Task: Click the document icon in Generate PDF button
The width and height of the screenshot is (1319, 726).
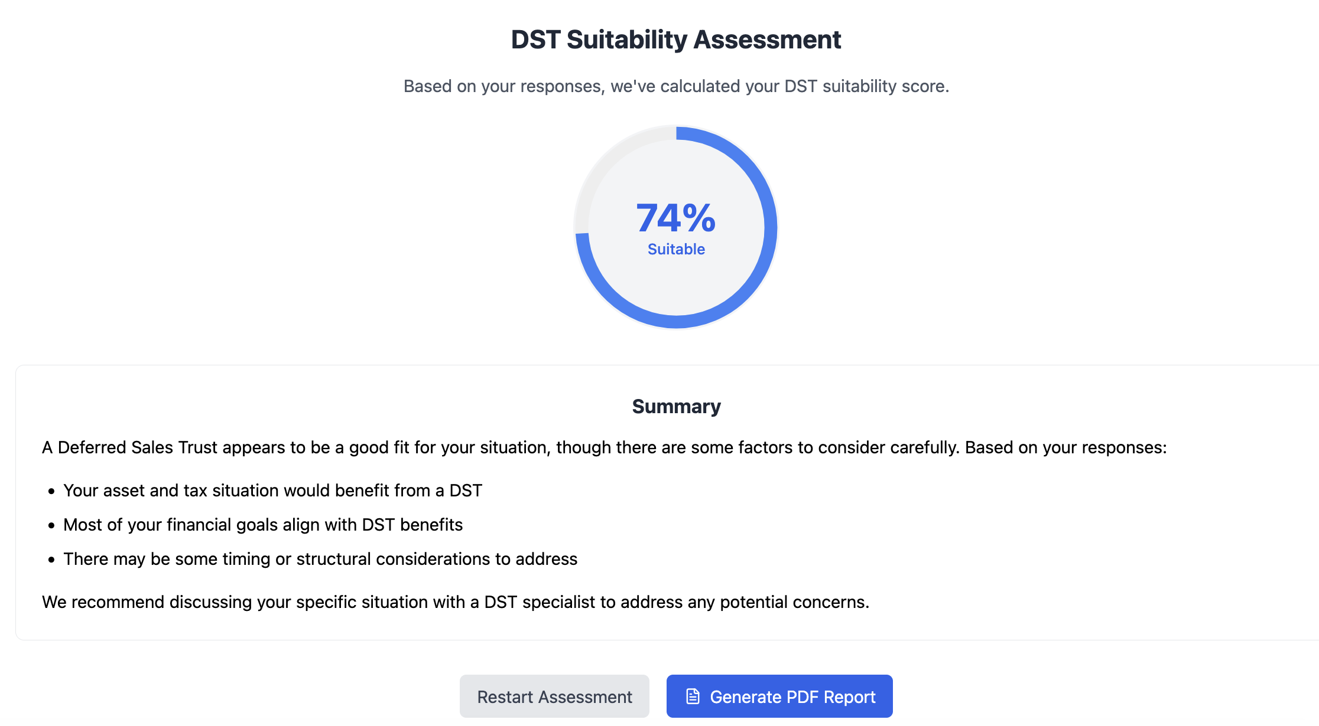Action: tap(693, 696)
